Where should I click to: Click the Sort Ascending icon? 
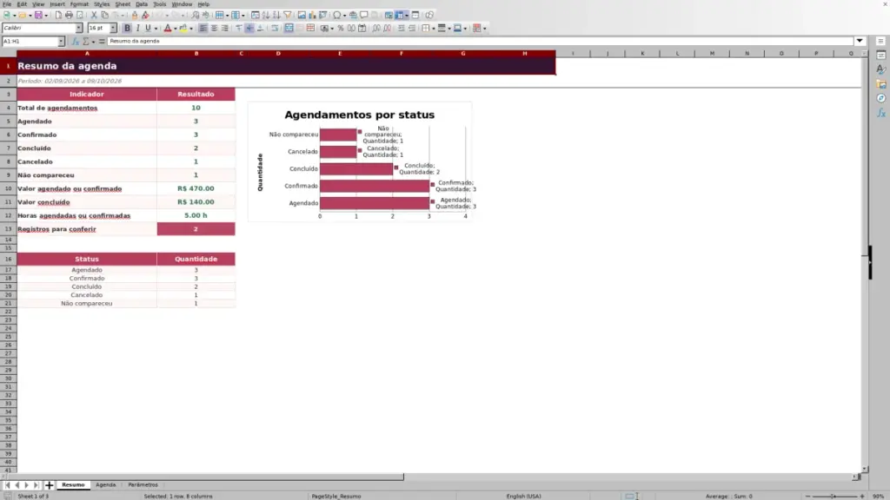(x=266, y=16)
